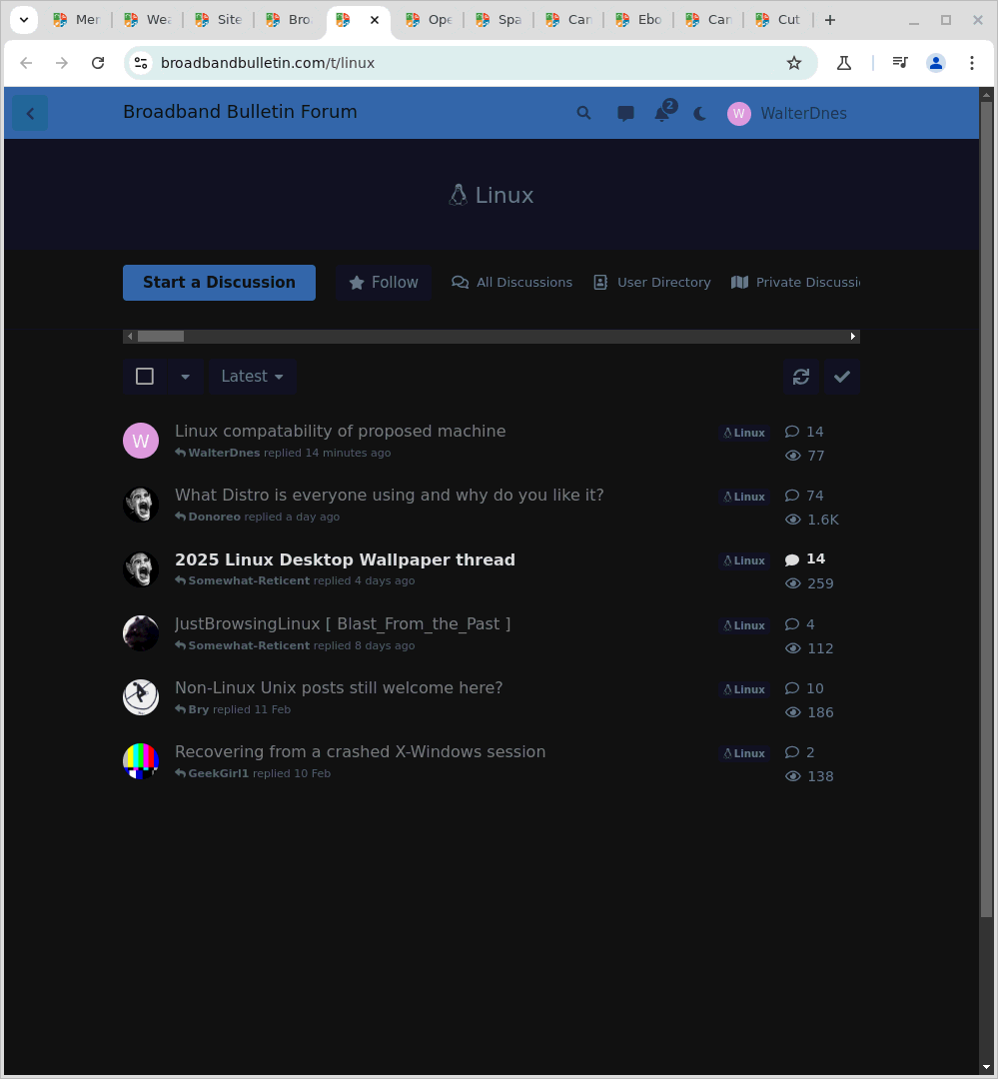Refresh the discussion list
Viewport: 998px width, 1079px height.
801,377
